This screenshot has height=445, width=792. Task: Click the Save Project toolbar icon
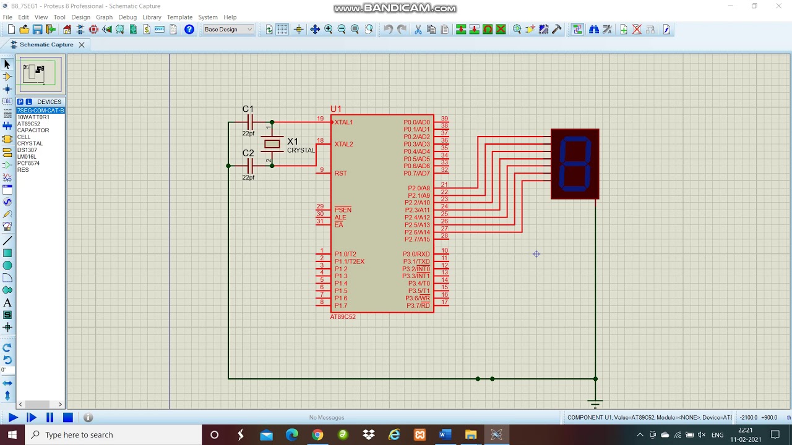click(37, 30)
